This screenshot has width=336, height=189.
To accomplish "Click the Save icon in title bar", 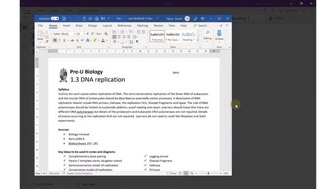I will [x=64, y=19].
